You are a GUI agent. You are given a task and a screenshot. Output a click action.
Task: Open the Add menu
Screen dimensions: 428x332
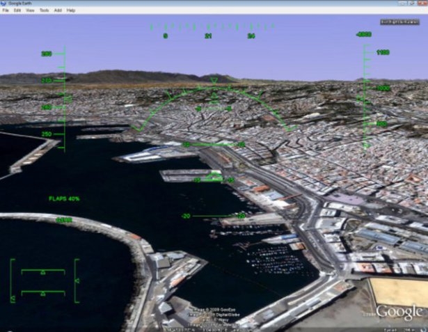pyautogui.click(x=58, y=11)
